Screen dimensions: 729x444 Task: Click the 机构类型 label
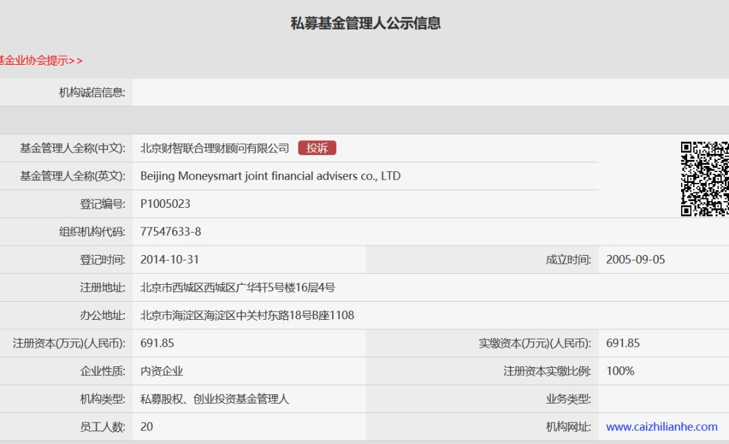coord(103,399)
